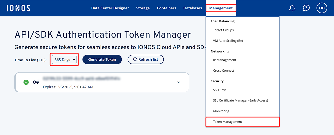334x135 pixels.
Task: Select Target Groups from menu
Action: click(x=223, y=30)
